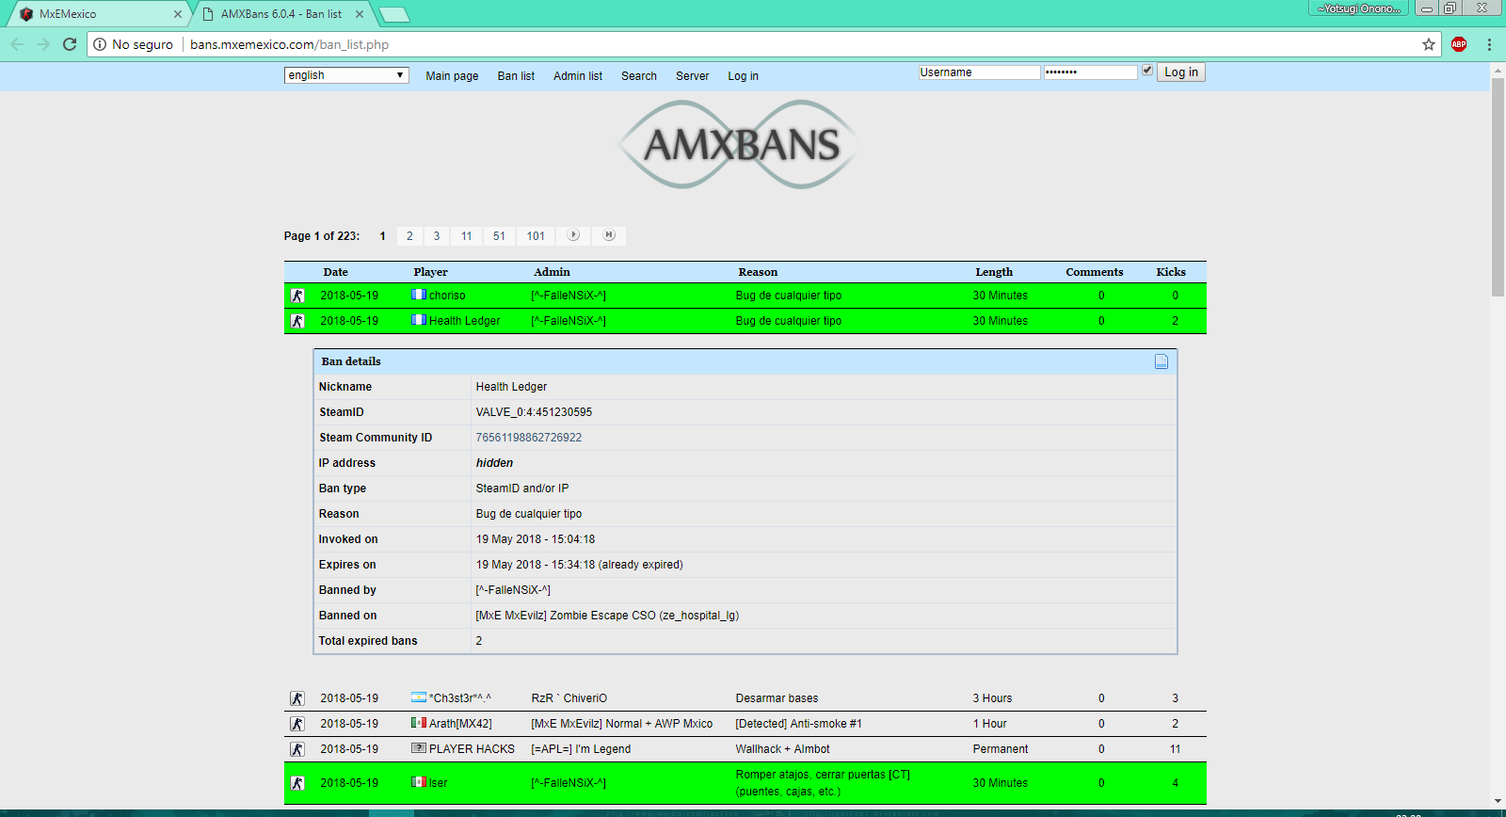Select the choriso ban row

(745, 296)
